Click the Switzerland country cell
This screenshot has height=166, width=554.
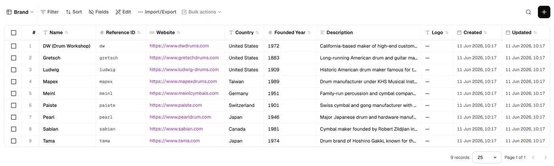click(x=245, y=105)
